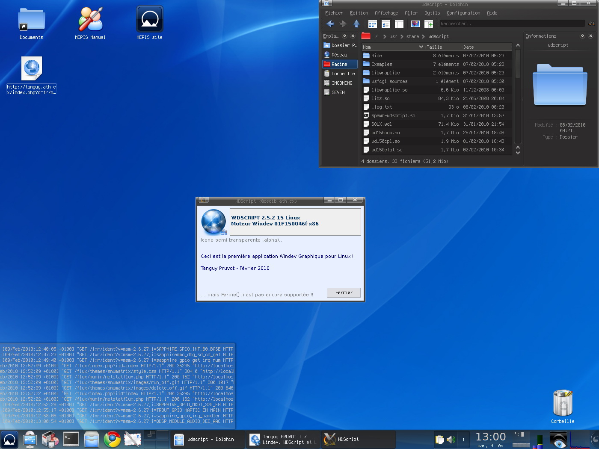This screenshot has height=449, width=599.
Task: Open the WDScript window menu icon in titlebar
Action: click(204, 200)
